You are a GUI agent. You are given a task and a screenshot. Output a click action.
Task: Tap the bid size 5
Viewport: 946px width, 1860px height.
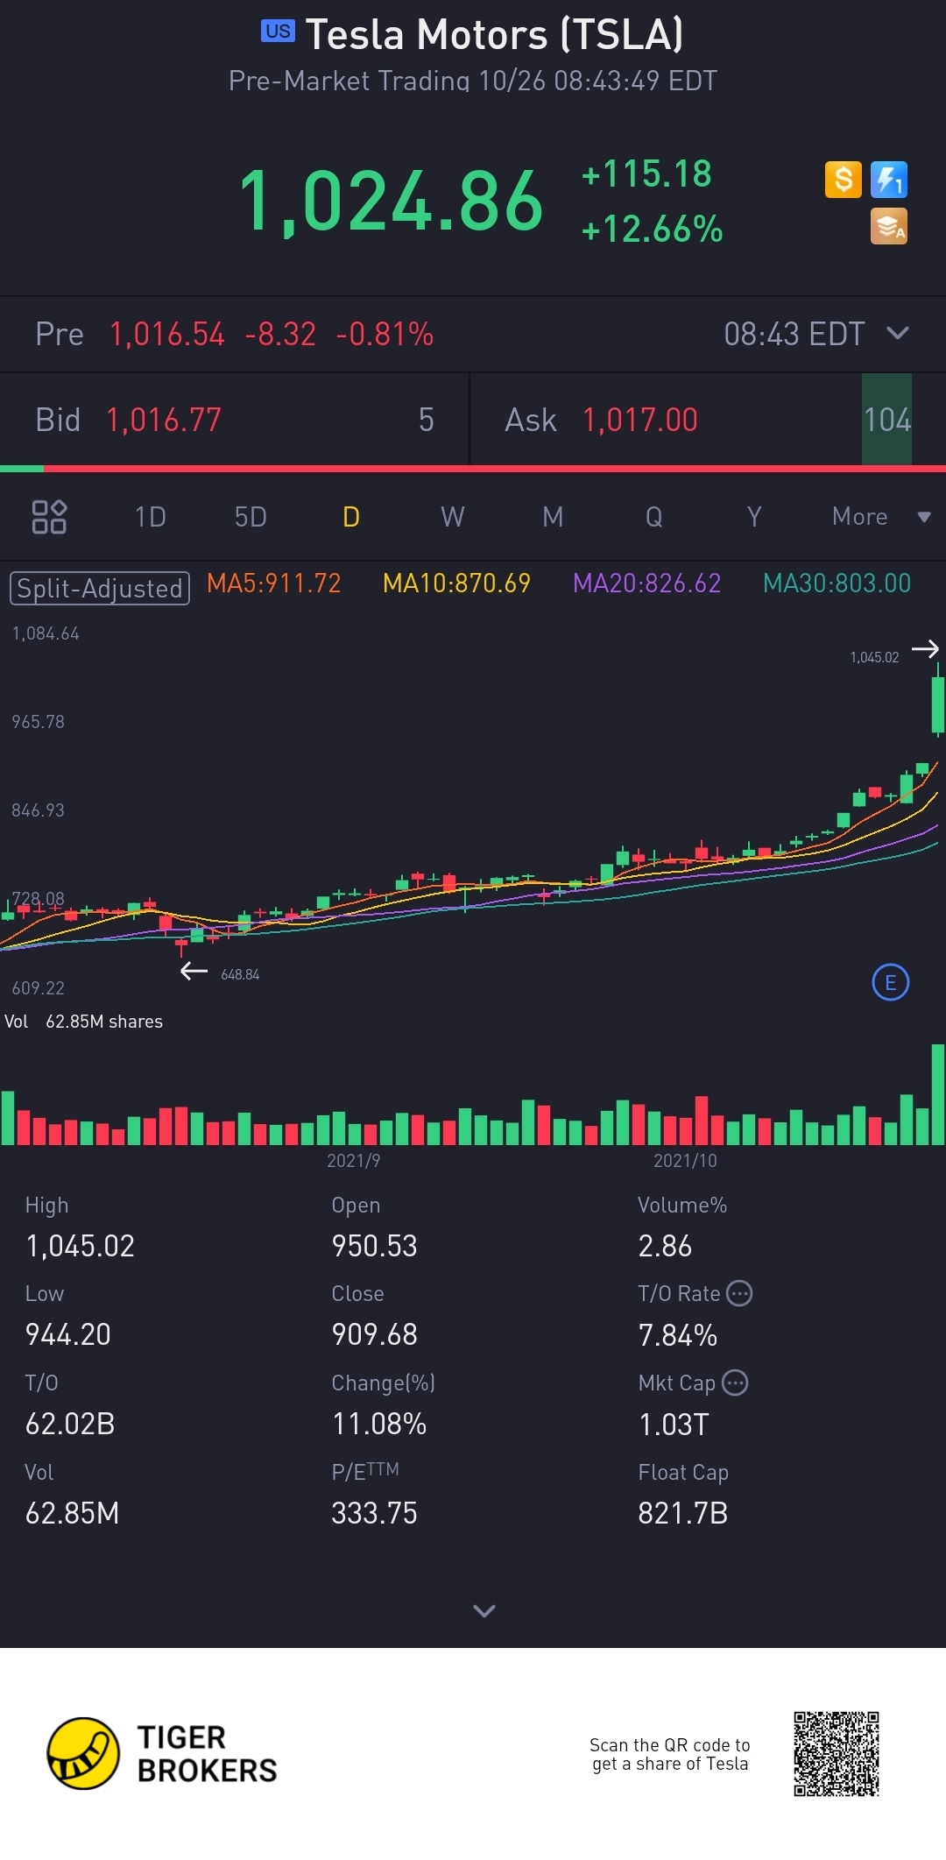[427, 420]
